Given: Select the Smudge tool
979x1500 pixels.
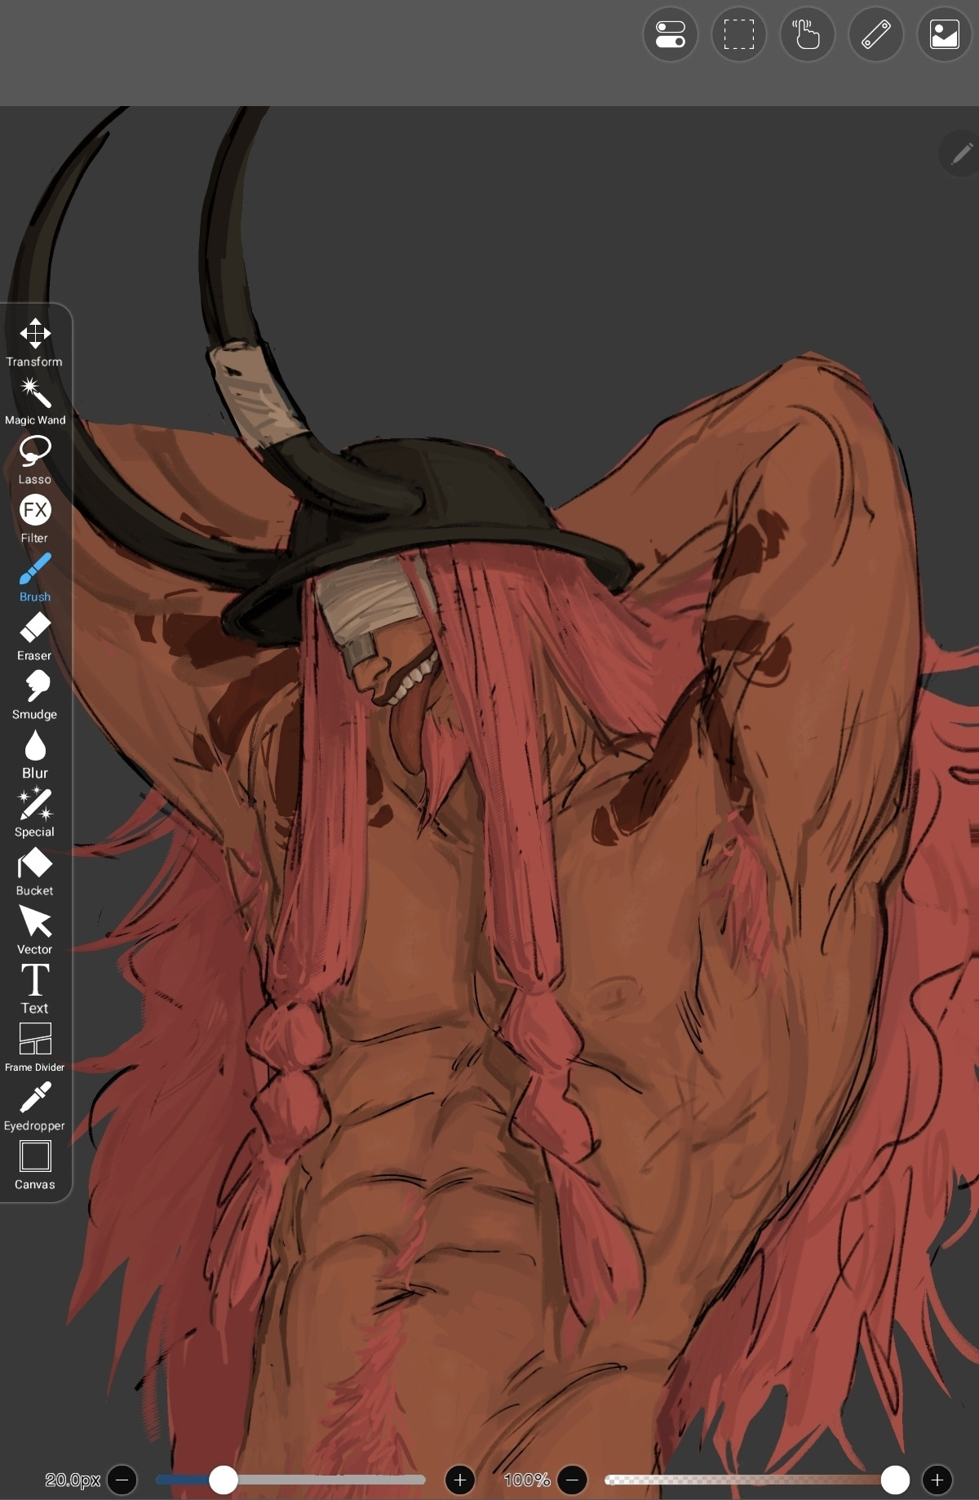Looking at the screenshot, I should (x=35, y=695).
